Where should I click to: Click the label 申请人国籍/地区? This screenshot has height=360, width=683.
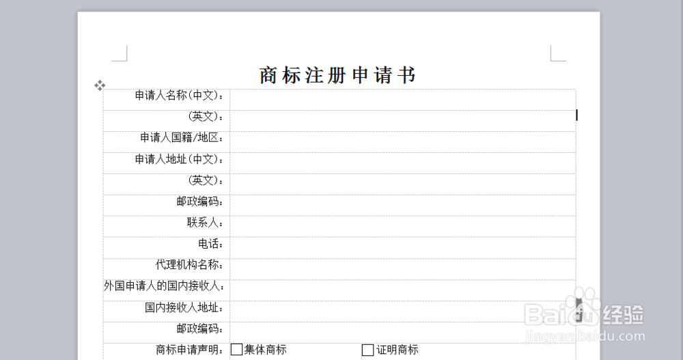[x=182, y=138]
